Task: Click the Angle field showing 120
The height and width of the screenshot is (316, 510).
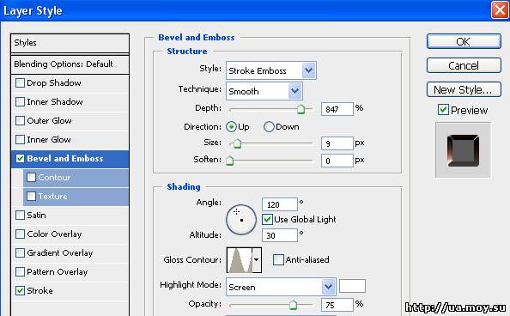Action: tap(280, 204)
